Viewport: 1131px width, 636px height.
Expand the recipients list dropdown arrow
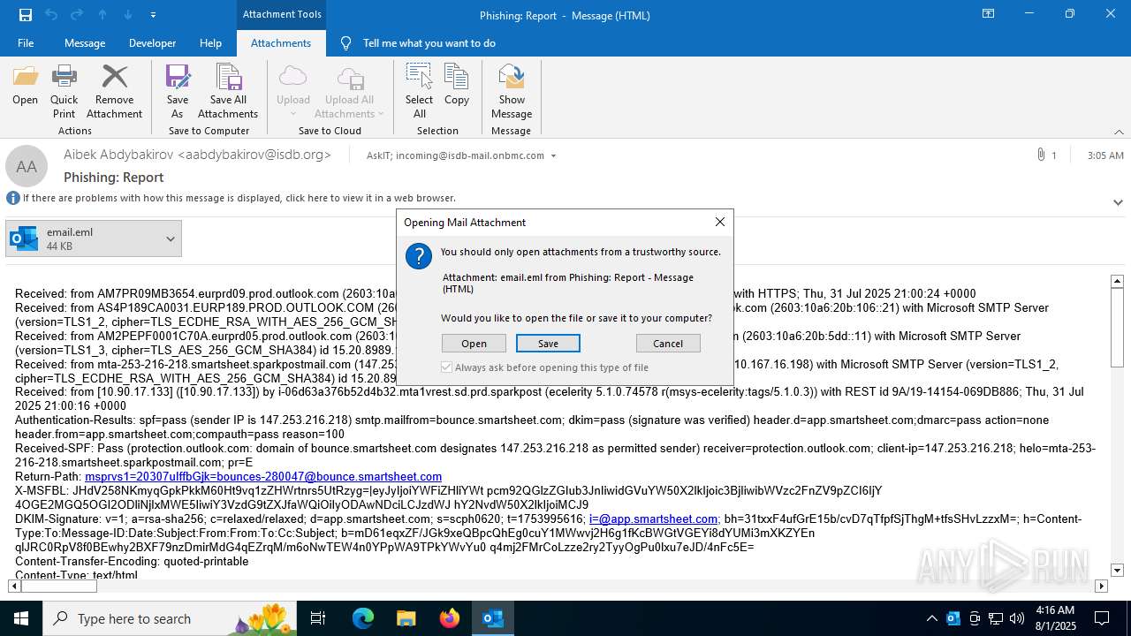coord(553,156)
